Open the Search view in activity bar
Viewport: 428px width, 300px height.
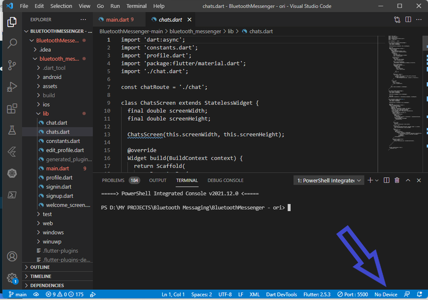point(12,44)
